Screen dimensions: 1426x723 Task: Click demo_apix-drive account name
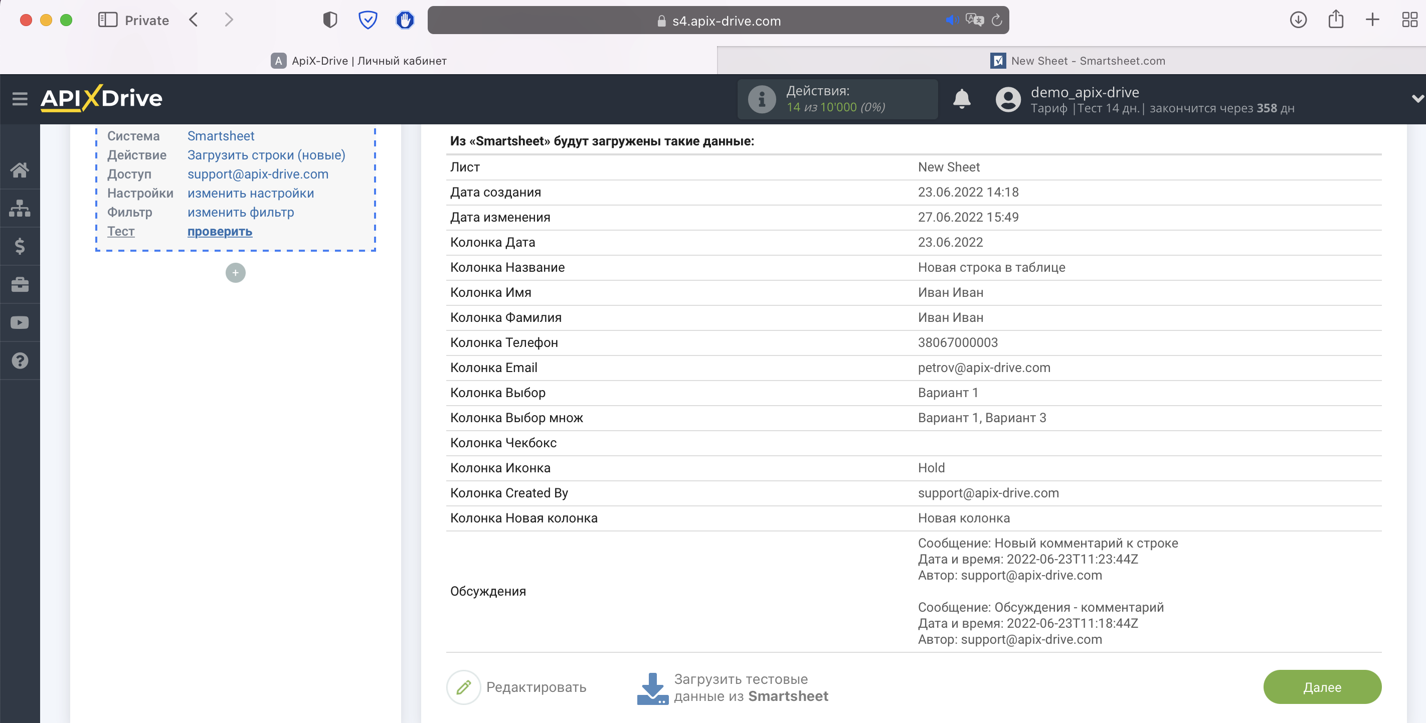pyautogui.click(x=1085, y=92)
